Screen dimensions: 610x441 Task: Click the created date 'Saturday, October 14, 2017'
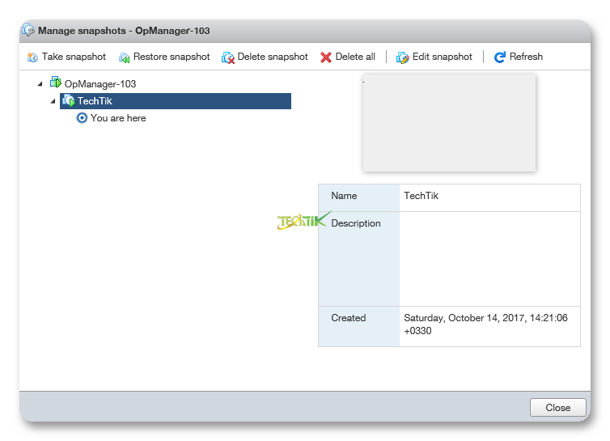464,318
